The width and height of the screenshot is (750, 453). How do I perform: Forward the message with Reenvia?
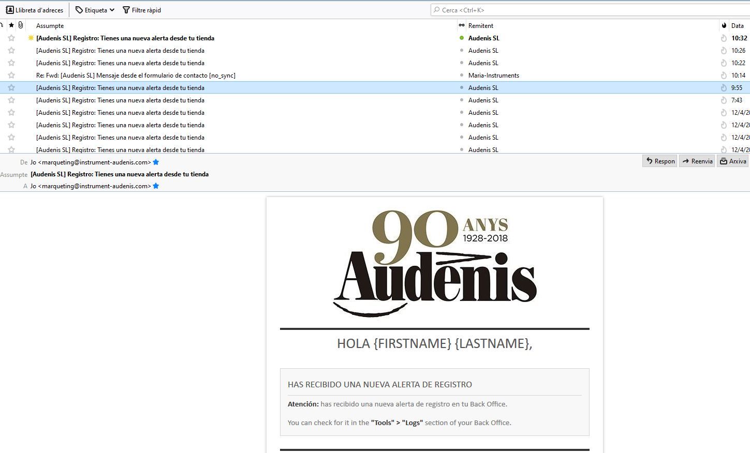point(697,161)
